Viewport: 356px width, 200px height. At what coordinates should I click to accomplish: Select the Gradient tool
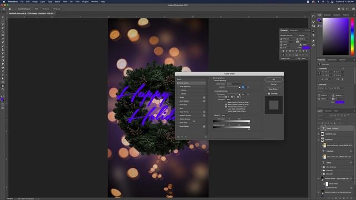(3, 61)
